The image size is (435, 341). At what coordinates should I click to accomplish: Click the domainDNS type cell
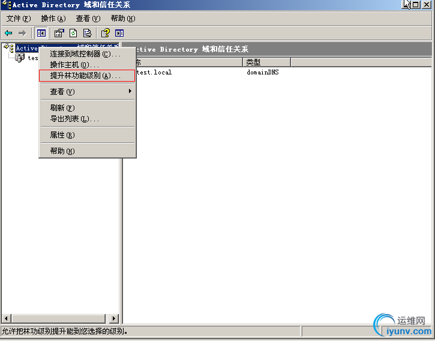pos(263,72)
